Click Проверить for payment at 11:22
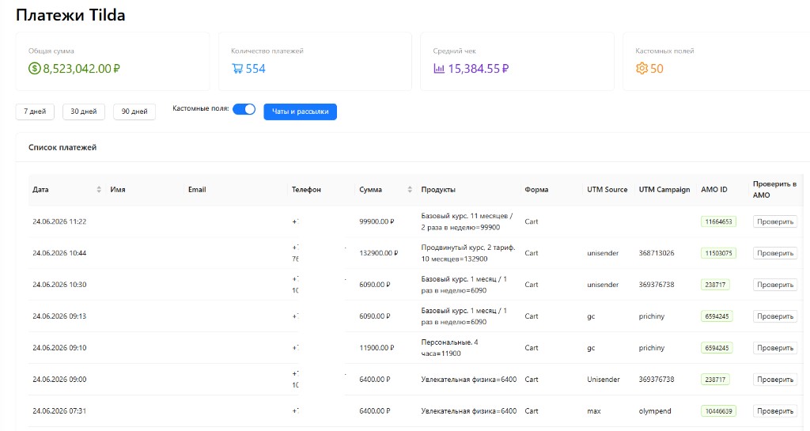This screenshot has height=431, width=810. coord(775,221)
